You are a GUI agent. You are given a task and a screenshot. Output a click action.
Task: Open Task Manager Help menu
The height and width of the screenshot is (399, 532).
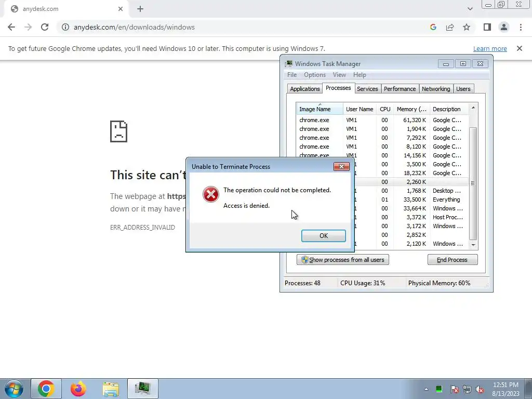[x=360, y=75]
